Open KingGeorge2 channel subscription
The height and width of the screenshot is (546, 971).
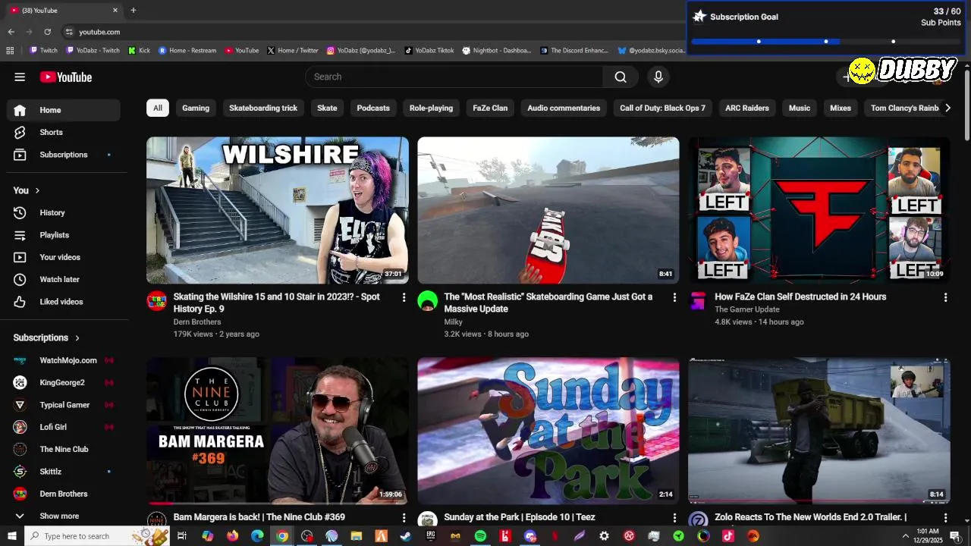tap(64, 382)
